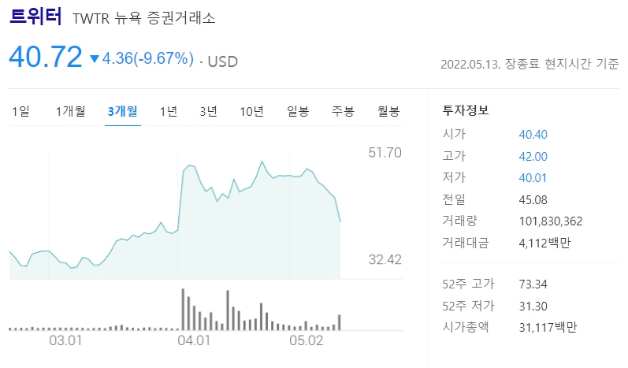Click the blue down-triangle price change icon
Viewport: 628px width, 368px height.
click(x=95, y=59)
